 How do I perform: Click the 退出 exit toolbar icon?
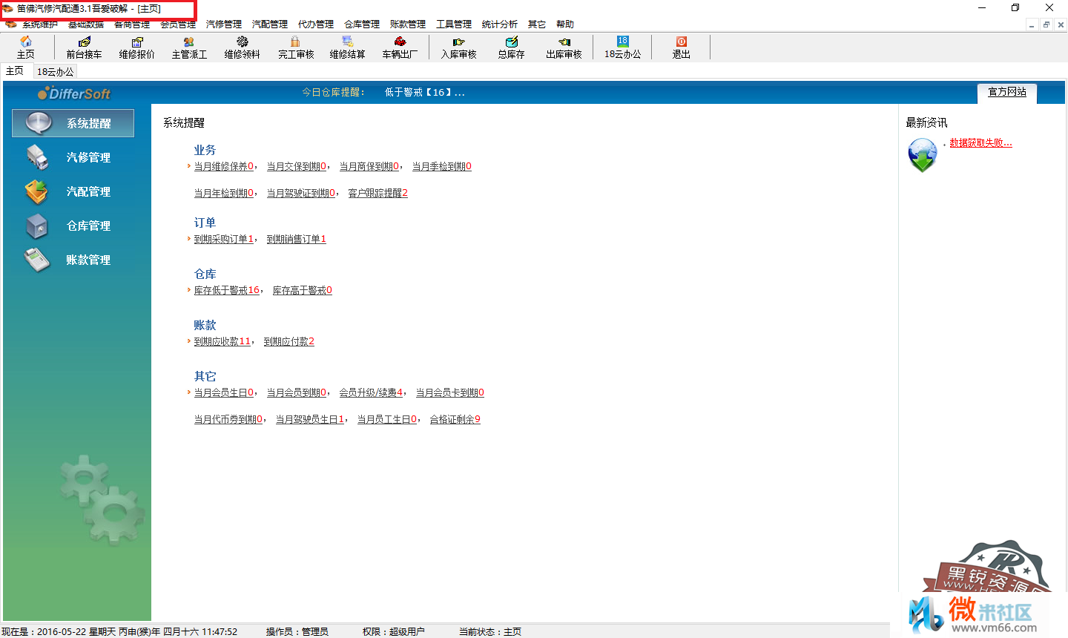(x=681, y=47)
